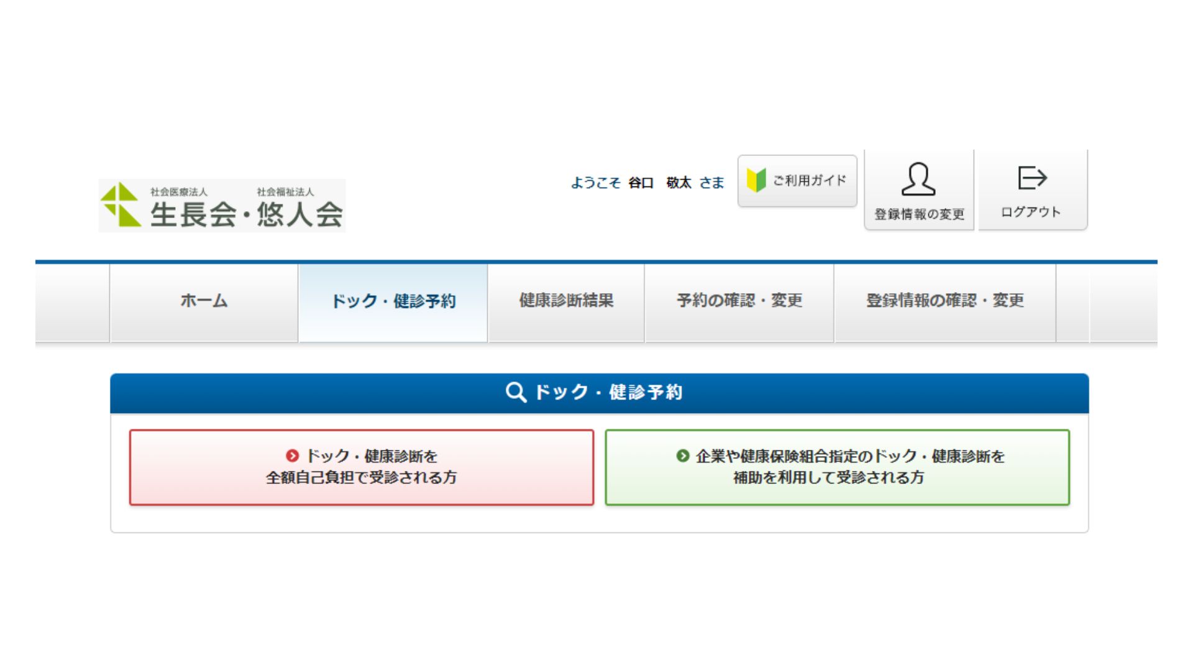
Task: Open the 登録情報の確認・変更 tab
Action: pos(944,301)
